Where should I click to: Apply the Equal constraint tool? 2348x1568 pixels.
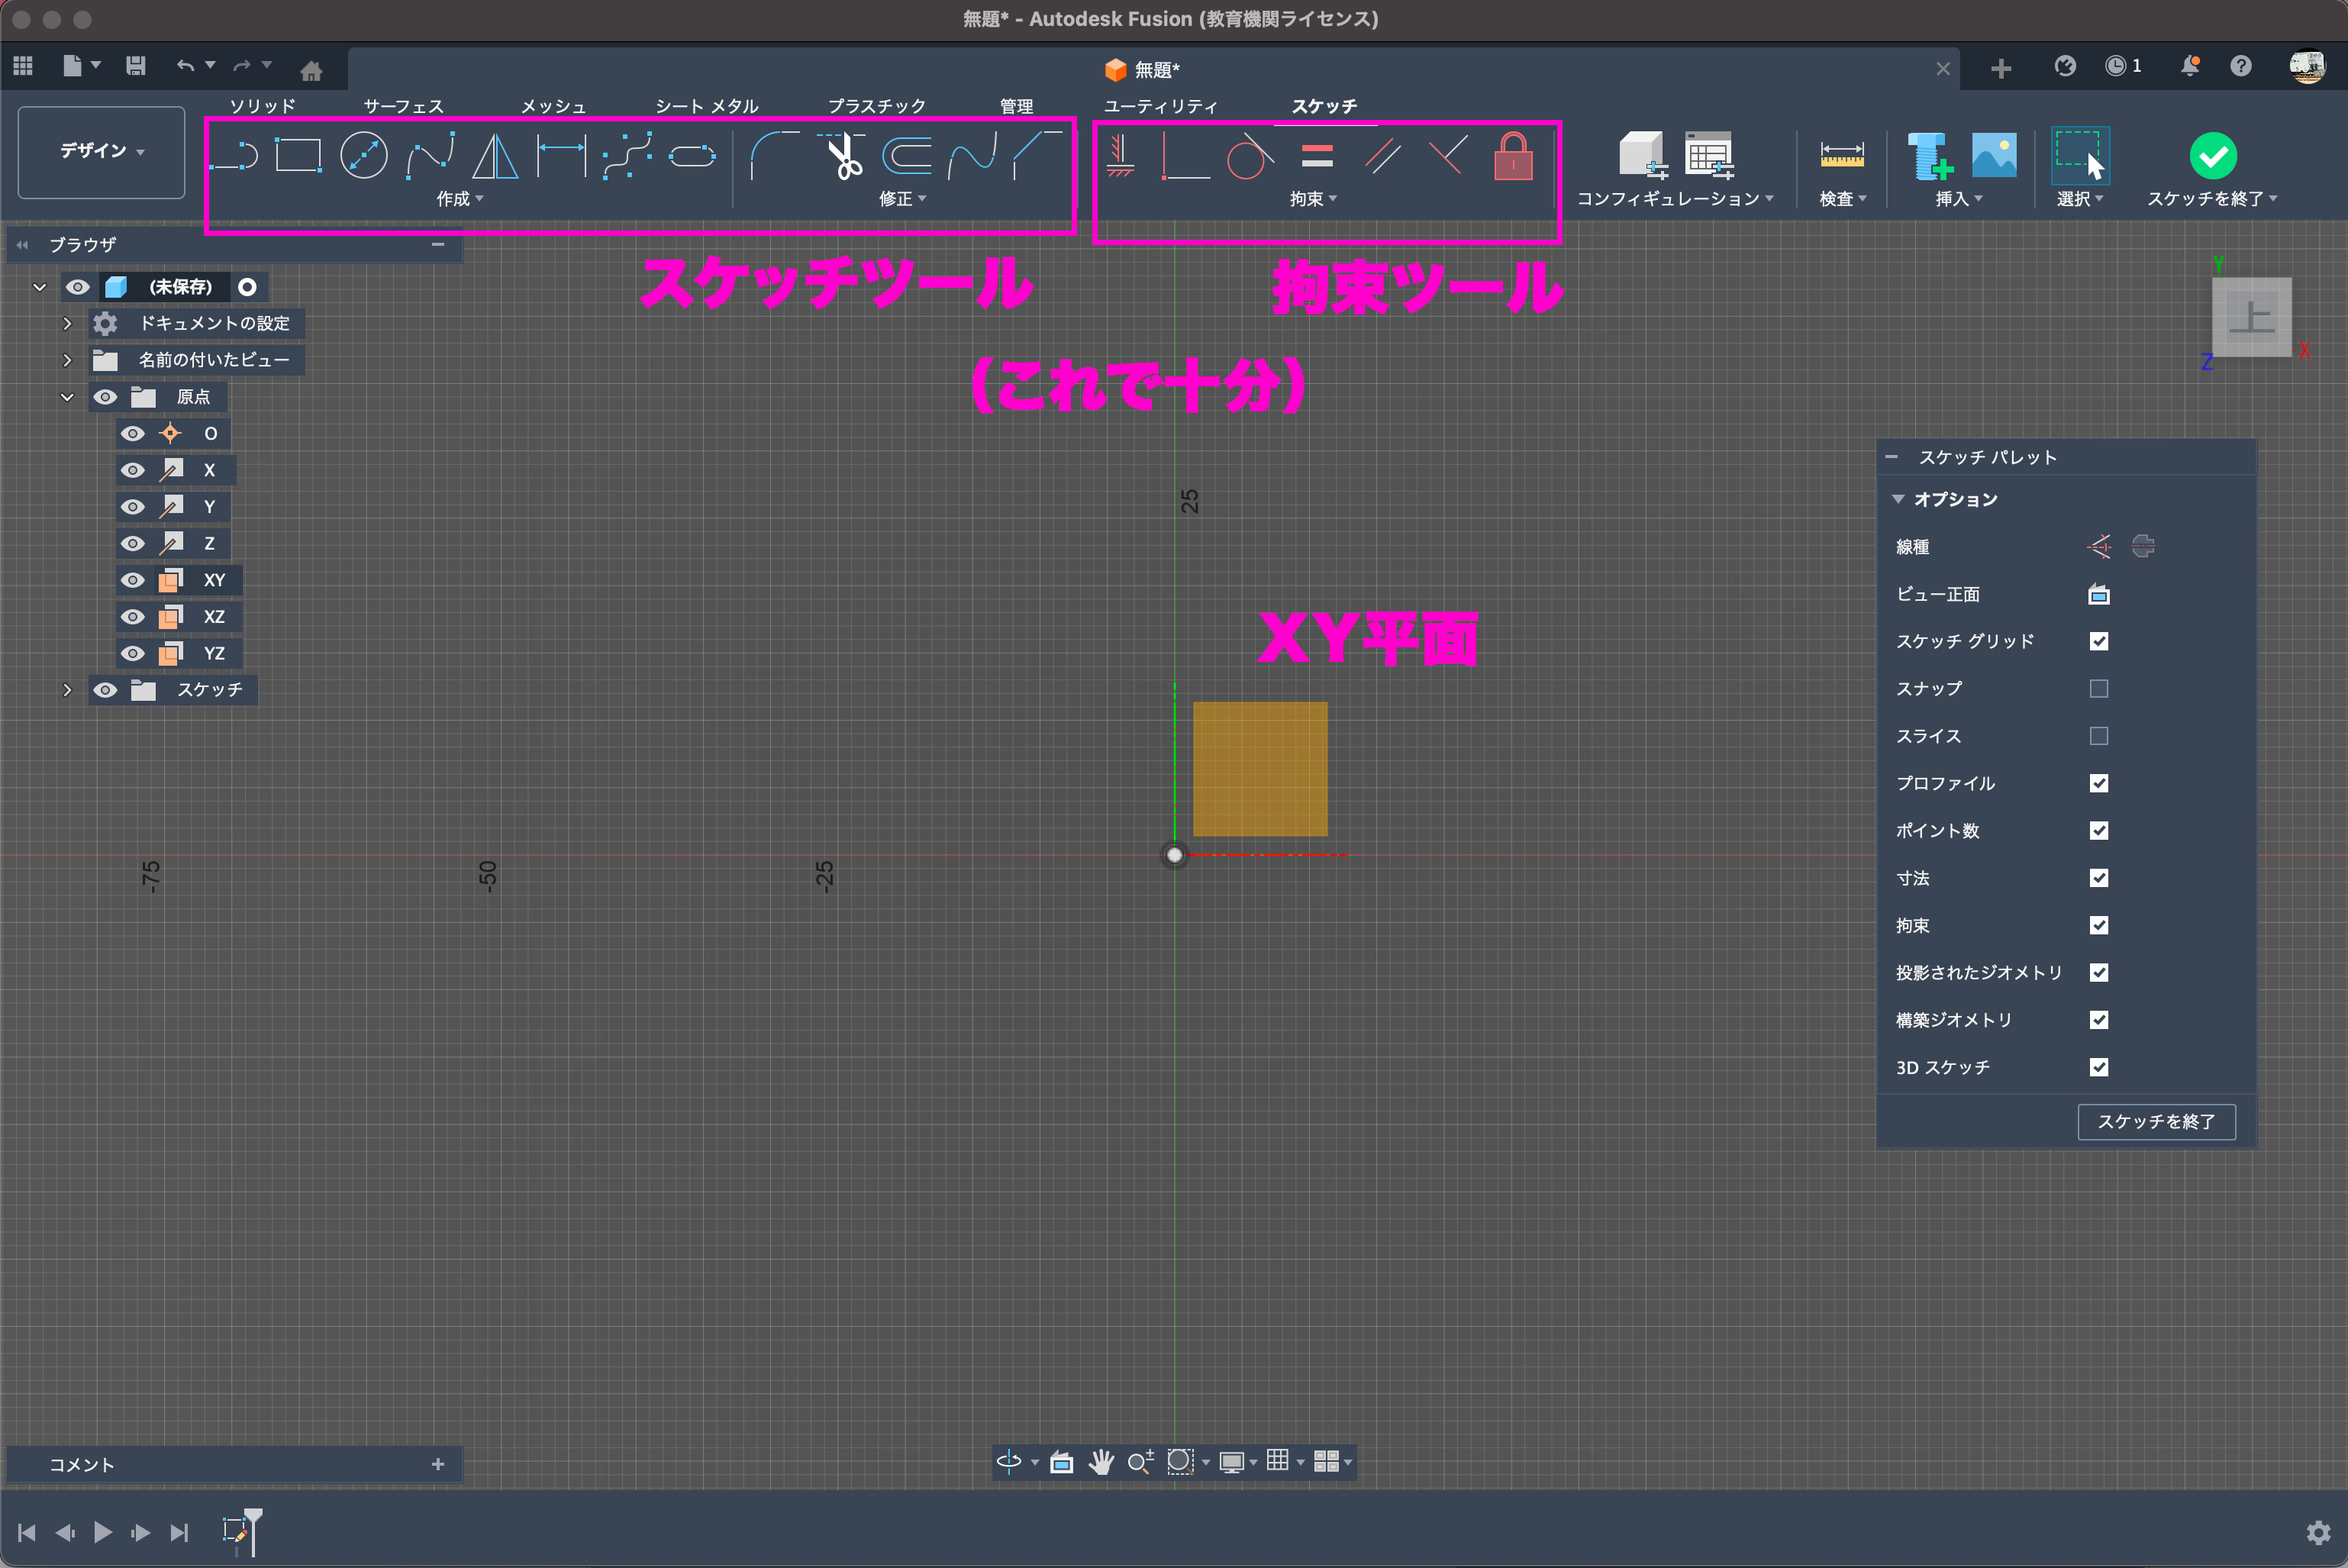pos(1317,155)
